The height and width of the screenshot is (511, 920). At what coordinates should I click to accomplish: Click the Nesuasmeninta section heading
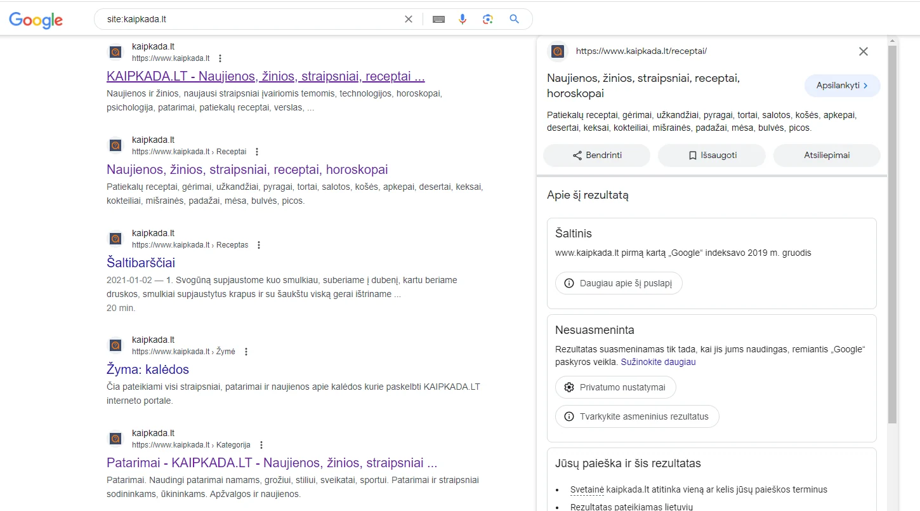pyautogui.click(x=595, y=330)
